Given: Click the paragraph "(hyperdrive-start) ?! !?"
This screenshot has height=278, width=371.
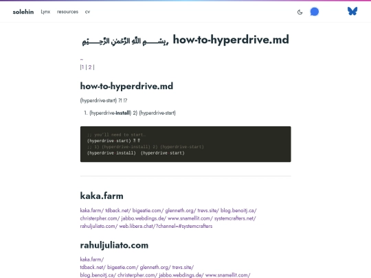Looking at the screenshot, I should [x=104, y=100].
